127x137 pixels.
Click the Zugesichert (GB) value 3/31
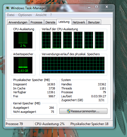[x=101, y=100]
